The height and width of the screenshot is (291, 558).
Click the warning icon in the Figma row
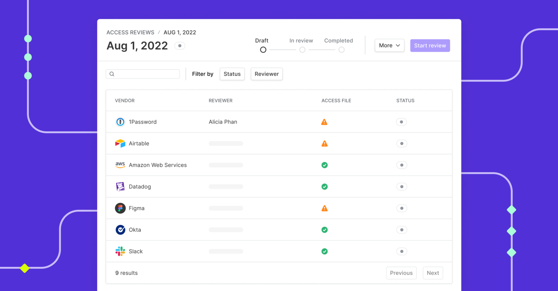click(324, 208)
